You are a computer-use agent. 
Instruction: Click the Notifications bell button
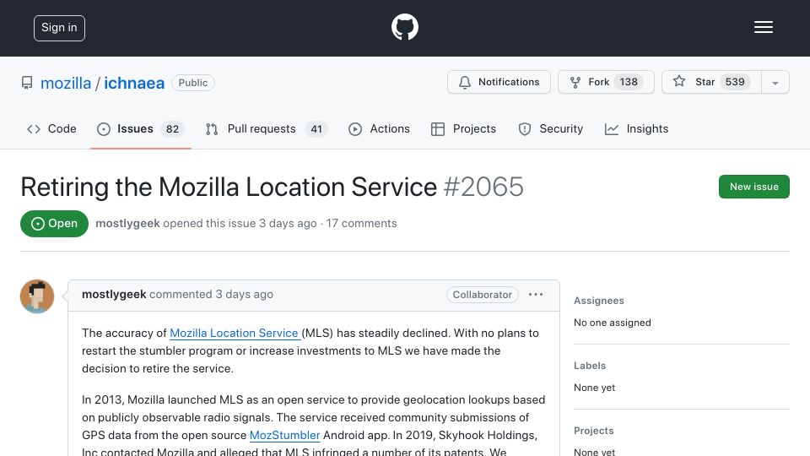tap(499, 82)
